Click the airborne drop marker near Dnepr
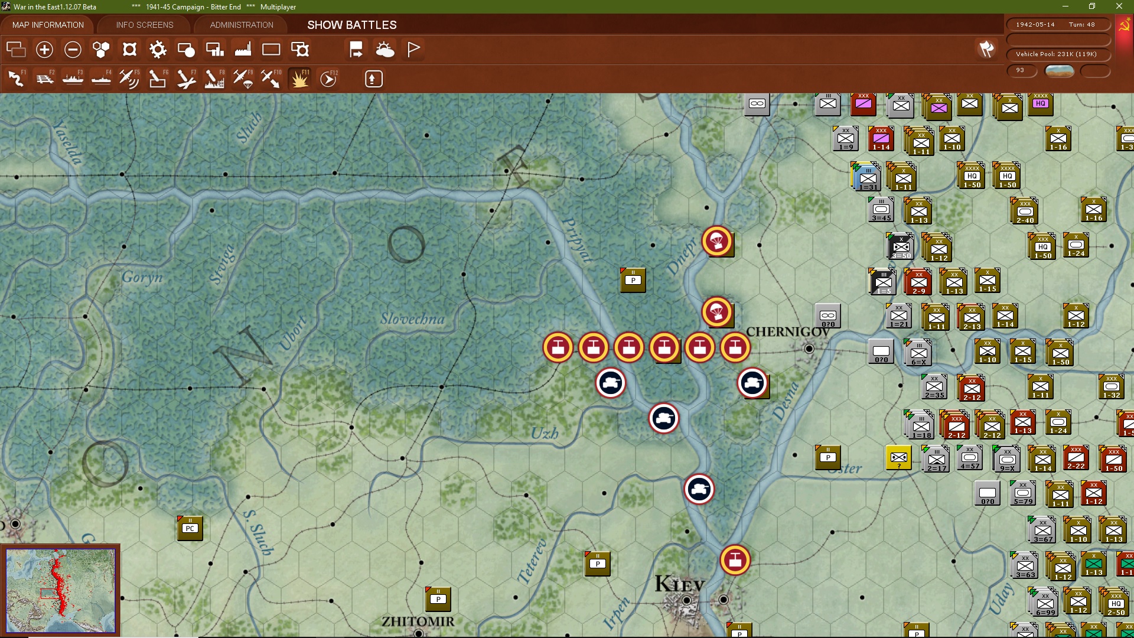Screen dimensions: 1134x638 click(x=717, y=241)
